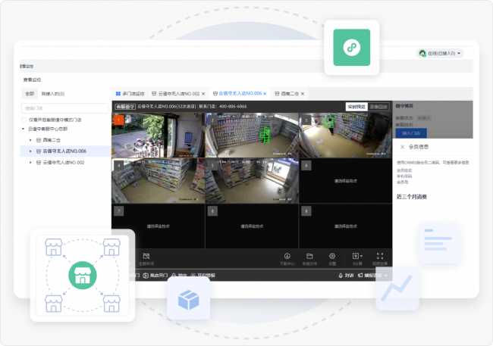This screenshot has width=493, height=346.
Task: Switch to the 多门店监控 tab
Action: click(129, 93)
